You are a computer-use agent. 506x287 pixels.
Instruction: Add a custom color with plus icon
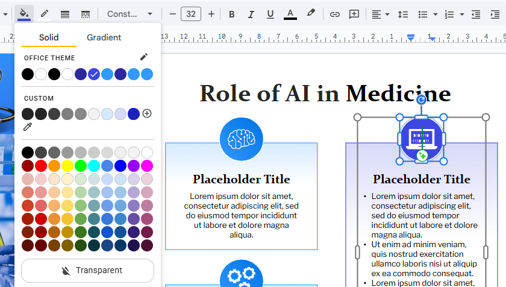147,113
